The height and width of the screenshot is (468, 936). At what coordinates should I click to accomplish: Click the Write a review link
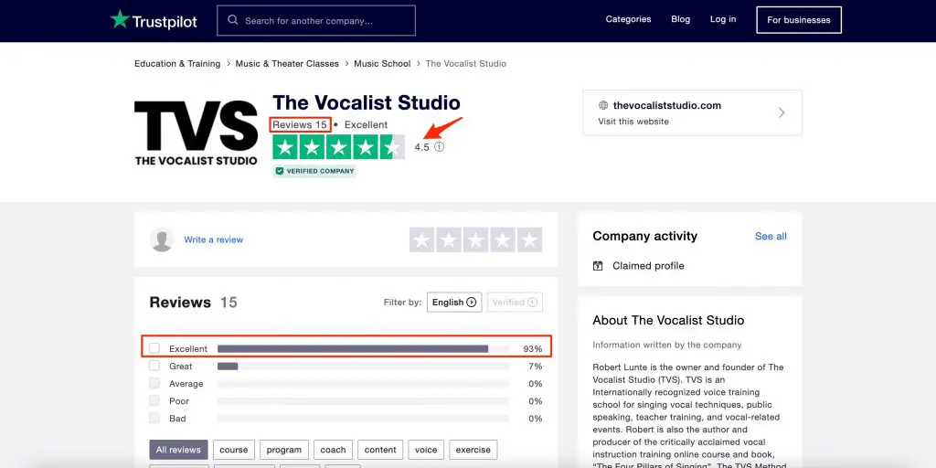click(x=214, y=240)
